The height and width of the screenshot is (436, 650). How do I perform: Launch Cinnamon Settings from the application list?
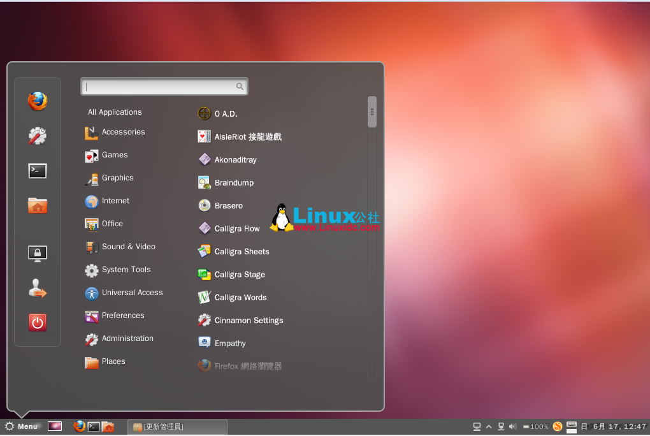240,320
